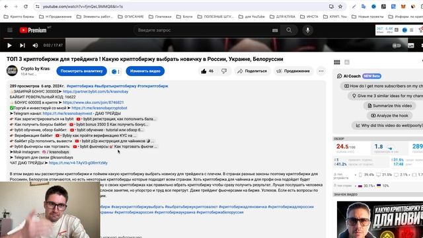Click the #криптобиржа hashtag above the description

80,86
